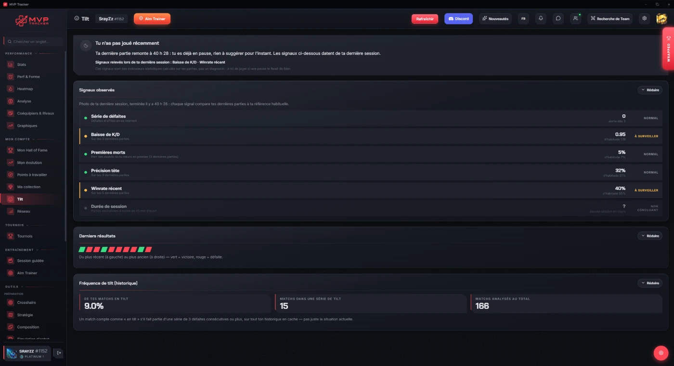Click the SrayZz #1152 player tag
The width and height of the screenshot is (674, 366).
pyautogui.click(x=111, y=19)
